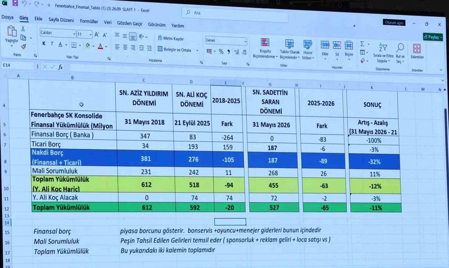The width and height of the screenshot is (449, 268).
Task: Click Birleştir ve Ortala merge button
Action: pos(174,49)
